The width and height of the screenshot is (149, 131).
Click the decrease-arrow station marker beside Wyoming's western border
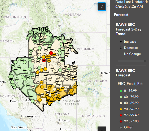(64, 45)
